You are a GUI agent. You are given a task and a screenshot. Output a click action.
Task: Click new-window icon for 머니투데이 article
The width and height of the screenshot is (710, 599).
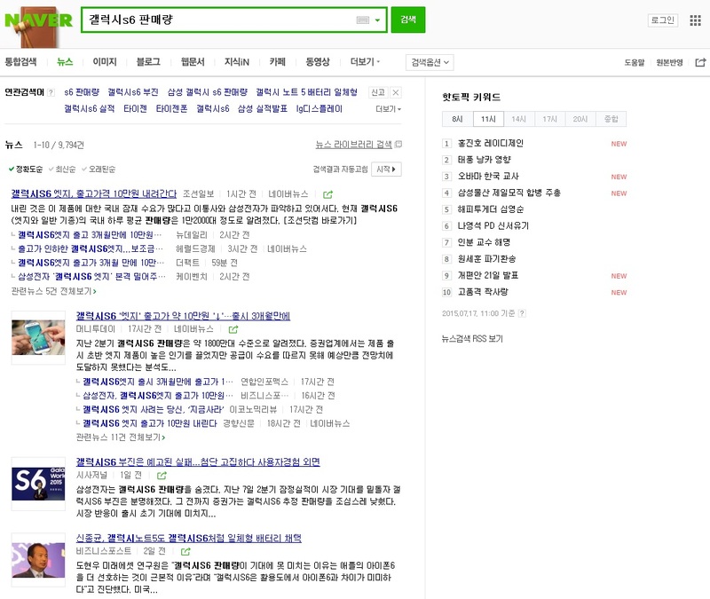(x=233, y=329)
